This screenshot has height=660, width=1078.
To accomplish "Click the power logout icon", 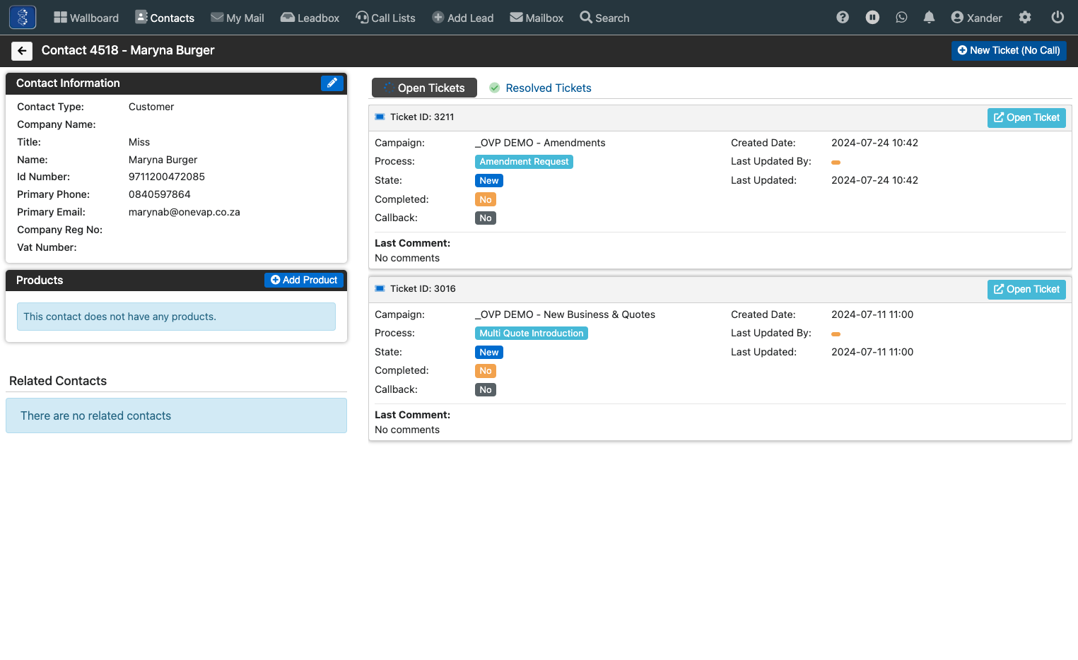I will (x=1058, y=18).
